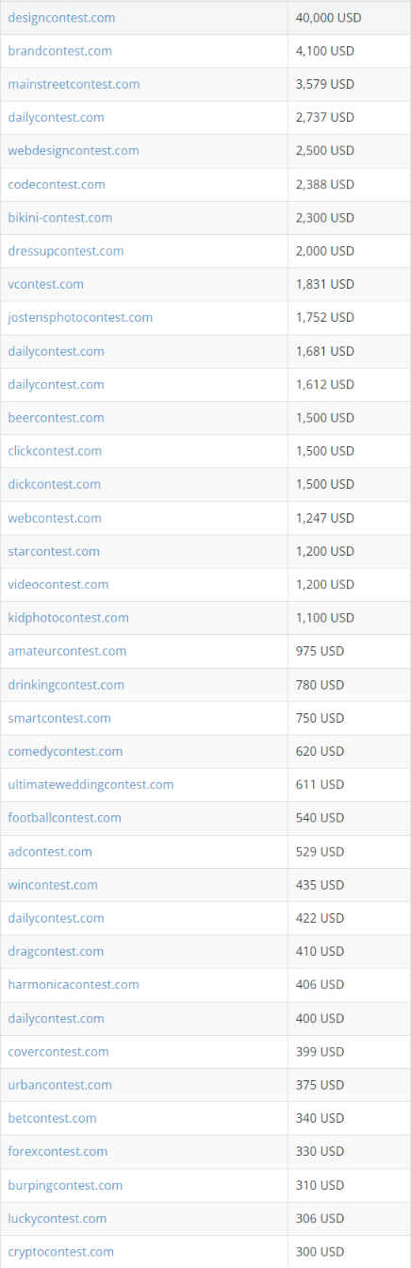
Task: Click ultimateweddingcontest.com link
Action: (90, 784)
